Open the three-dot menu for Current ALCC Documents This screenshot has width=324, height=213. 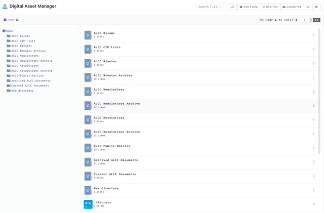tap(314, 176)
